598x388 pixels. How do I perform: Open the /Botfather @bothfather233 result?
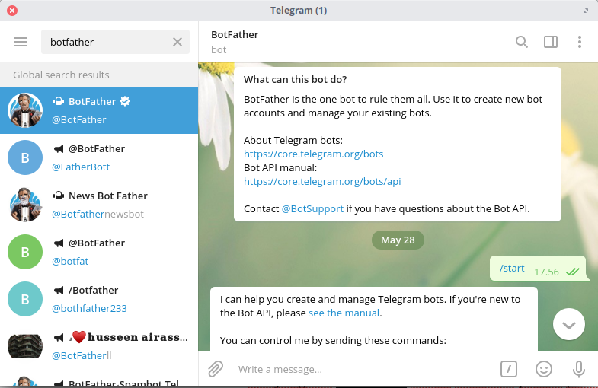(x=99, y=299)
